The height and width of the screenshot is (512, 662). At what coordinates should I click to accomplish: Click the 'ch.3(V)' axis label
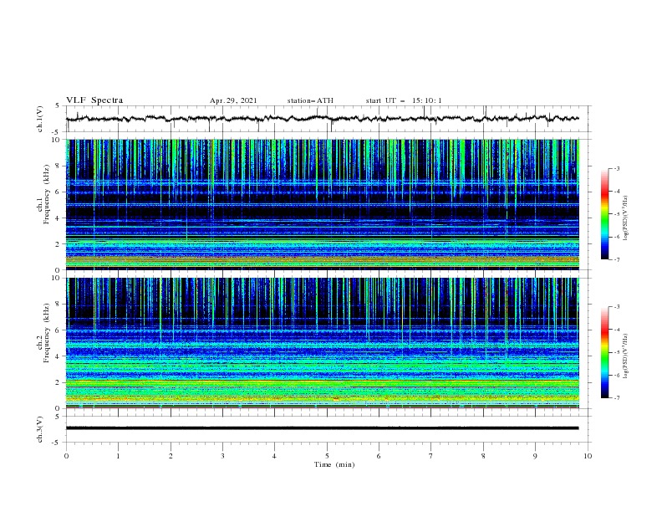pos(40,429)
